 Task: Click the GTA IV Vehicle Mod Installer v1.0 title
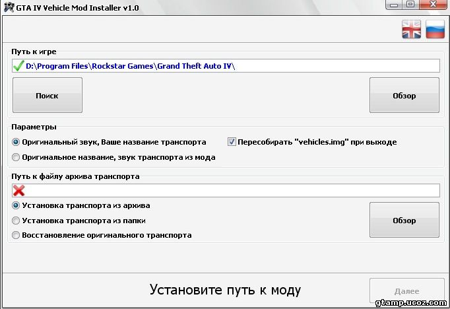point(77,8)
